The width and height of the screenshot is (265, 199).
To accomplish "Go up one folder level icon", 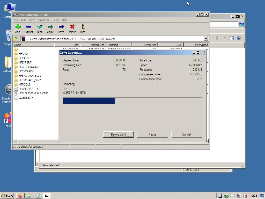I will 16,39.
